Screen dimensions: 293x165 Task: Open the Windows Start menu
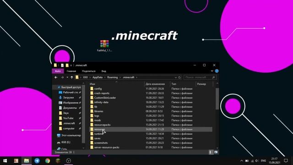[x=5, y=161]
